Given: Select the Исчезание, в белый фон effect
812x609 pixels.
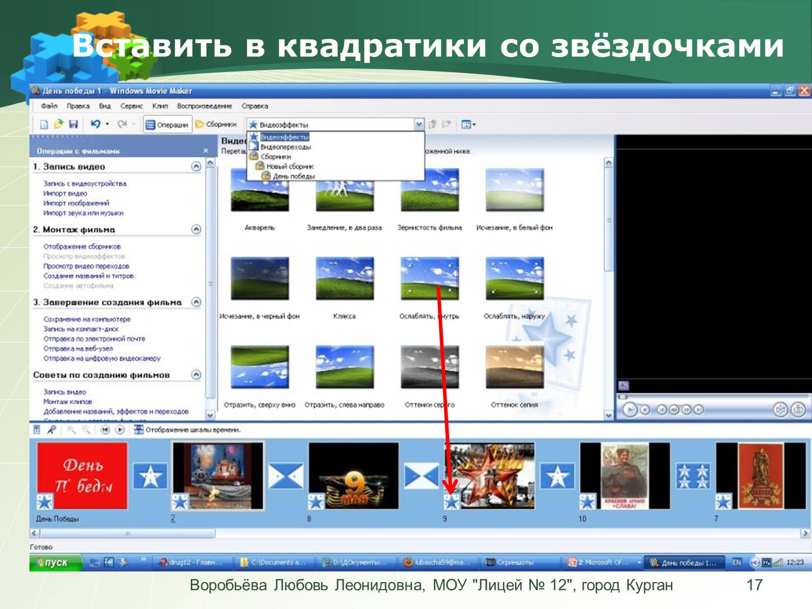Looking at the screenshot, I should tap(514, 190).
